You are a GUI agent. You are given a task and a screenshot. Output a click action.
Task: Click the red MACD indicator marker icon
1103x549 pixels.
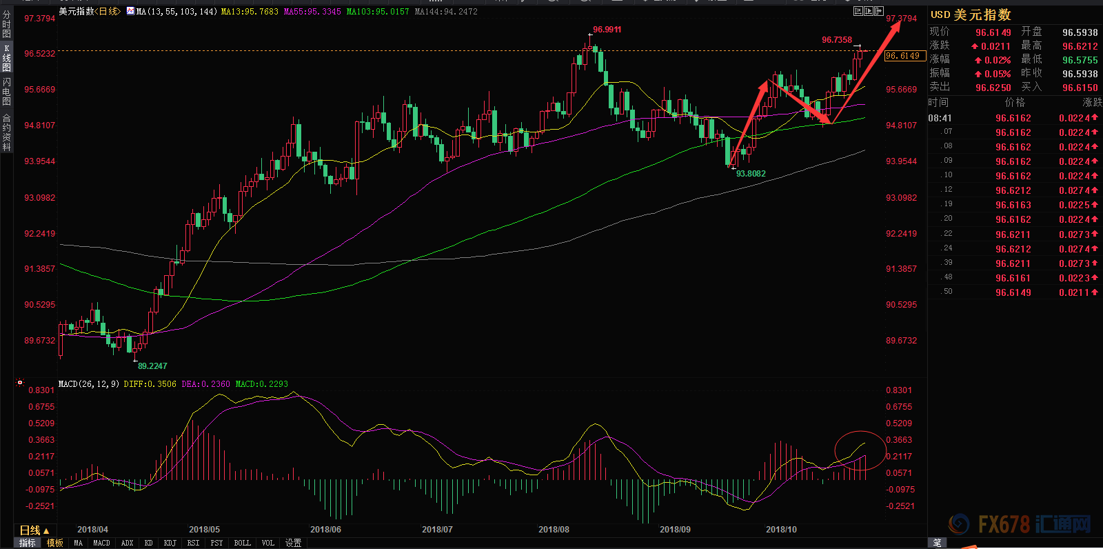point(19,383)
